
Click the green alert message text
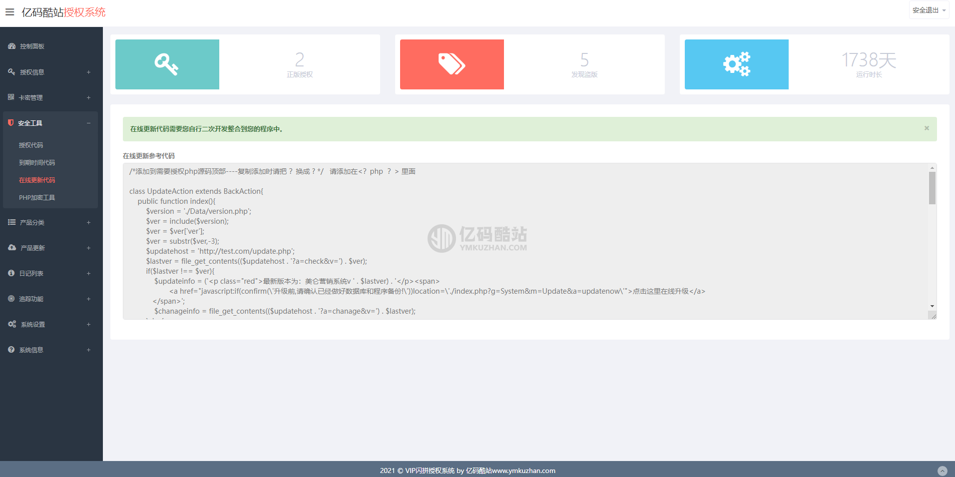pyautogui.click(x=207, y=129)
